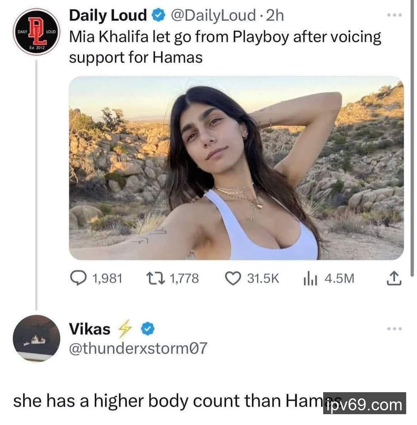
Task: Click the verified badge next to Vikas
Action: tap(148, 329)
